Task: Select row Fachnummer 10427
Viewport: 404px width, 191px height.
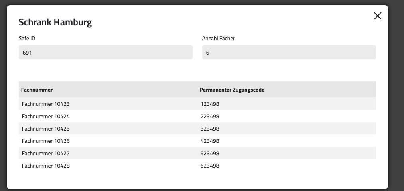Action: click(46, 153)
